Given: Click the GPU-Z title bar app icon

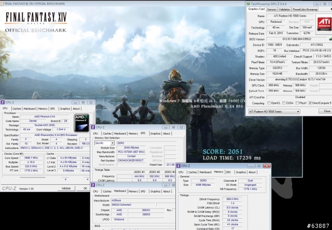Looking at the screenshot, I should click(x=248, y=4).
